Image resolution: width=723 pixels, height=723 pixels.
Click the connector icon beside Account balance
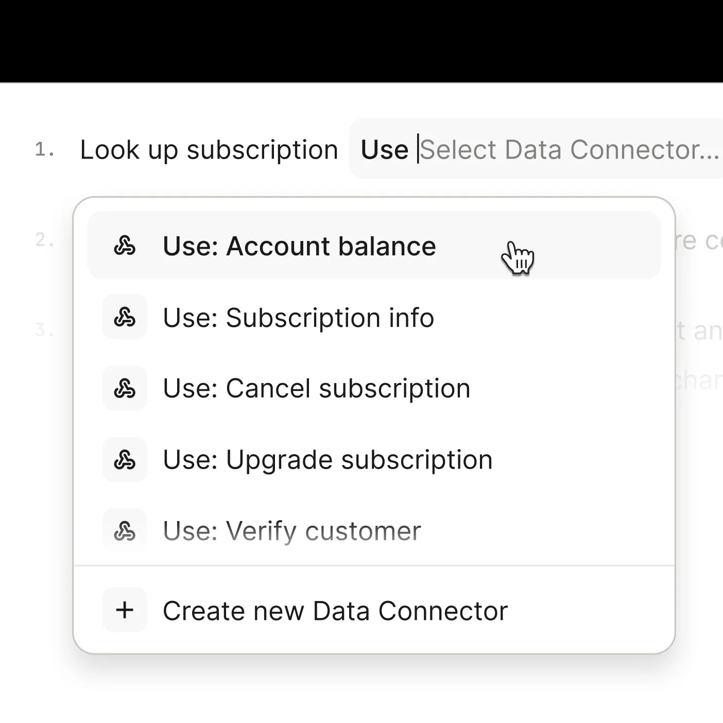point(125,246)
